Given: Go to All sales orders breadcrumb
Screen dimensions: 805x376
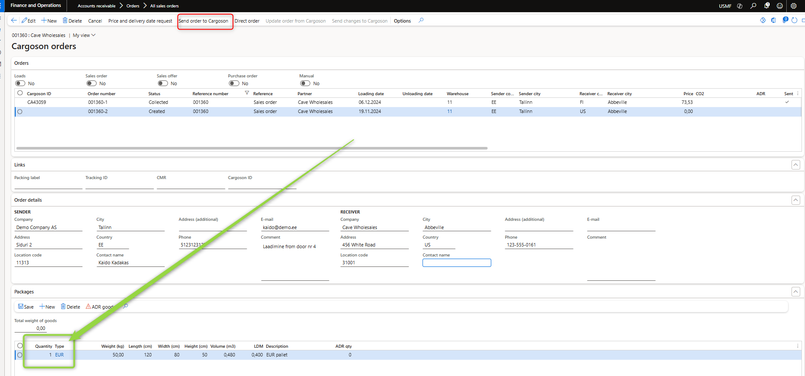Looking at the screenshot, I should coord(164,6).
